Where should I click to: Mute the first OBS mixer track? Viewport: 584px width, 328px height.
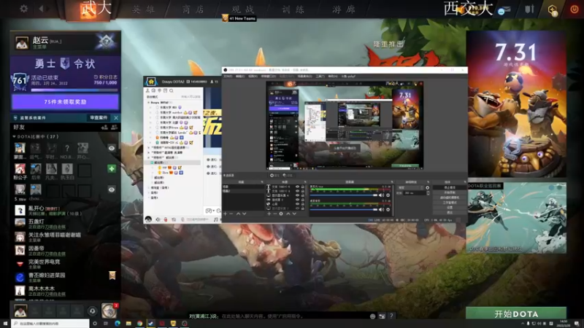[381, 195]
